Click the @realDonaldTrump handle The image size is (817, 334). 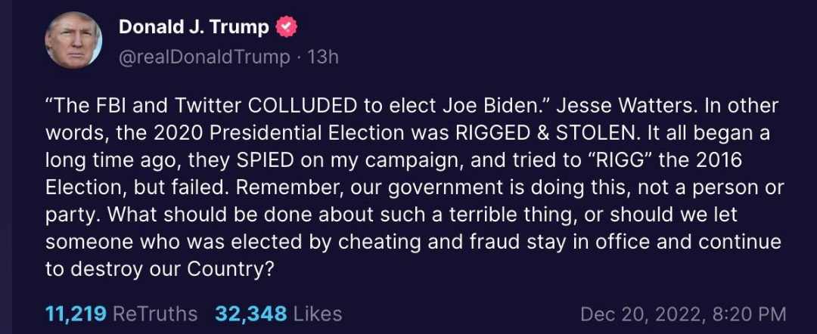(x=204, y=57)
